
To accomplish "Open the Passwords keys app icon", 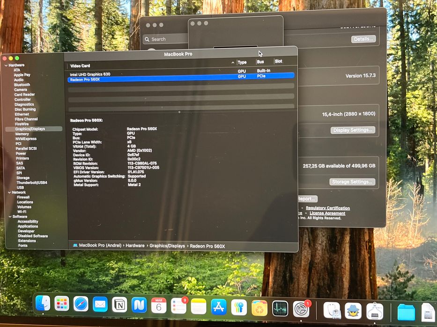I will (239, 307).
